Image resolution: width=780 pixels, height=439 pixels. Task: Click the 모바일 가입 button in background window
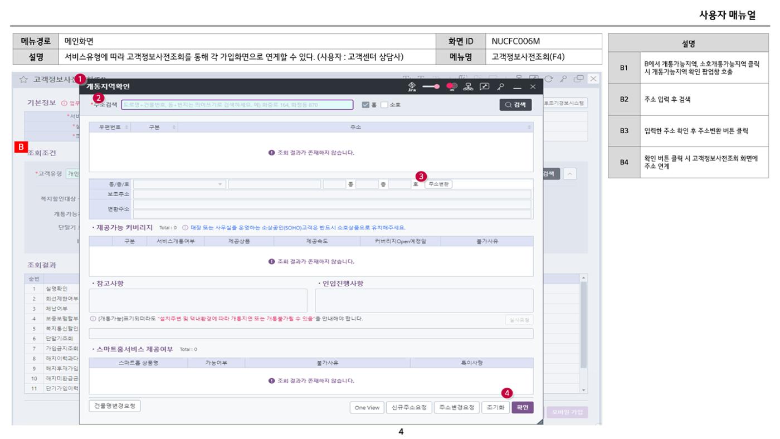(x=567, y=412)
